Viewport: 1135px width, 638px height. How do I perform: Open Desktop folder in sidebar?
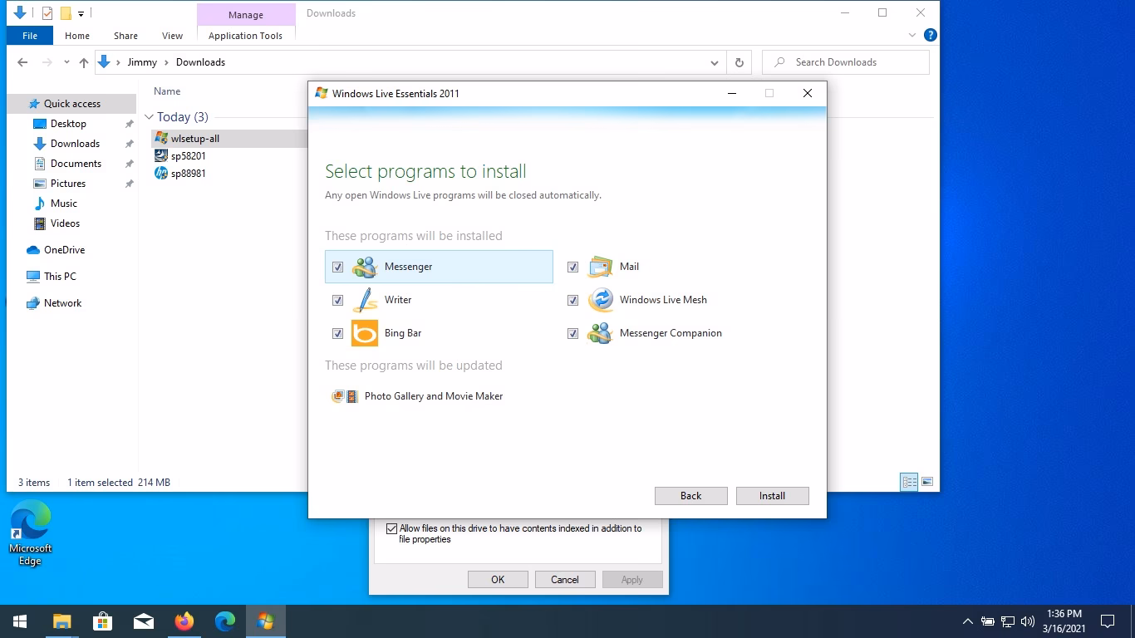[x=68, y=124]
